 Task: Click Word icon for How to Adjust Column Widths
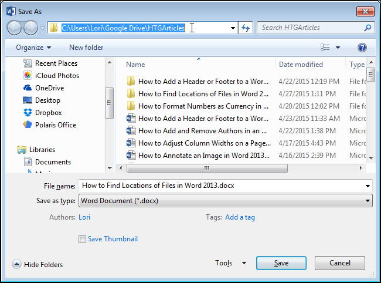pos(131,143)
